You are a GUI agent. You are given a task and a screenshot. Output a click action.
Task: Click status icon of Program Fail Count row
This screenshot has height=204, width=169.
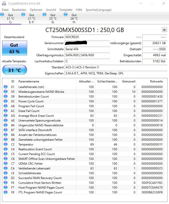[6, 106]
